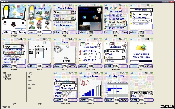Click the Menu softkey on standby preview
This screenshot has width=175, height=109.
pyautogui.click(x=21, y=32)
